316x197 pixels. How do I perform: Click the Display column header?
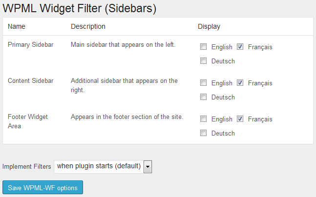point(209,26)
